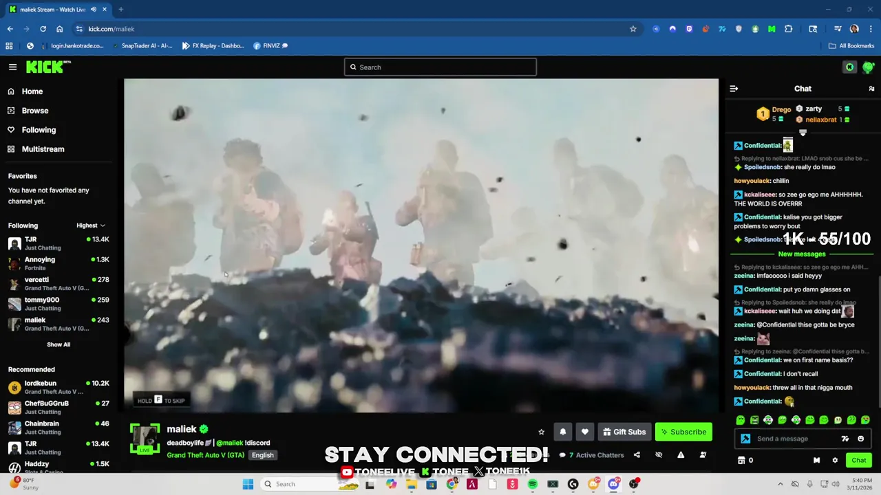The width and height of the screenshot is (881, 495).
Task: Open chat users icon at chat header
Action: coord(871,89)
